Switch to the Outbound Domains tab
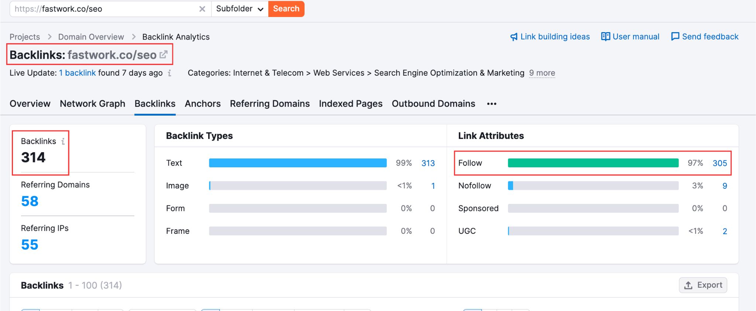 click(433, 104)
